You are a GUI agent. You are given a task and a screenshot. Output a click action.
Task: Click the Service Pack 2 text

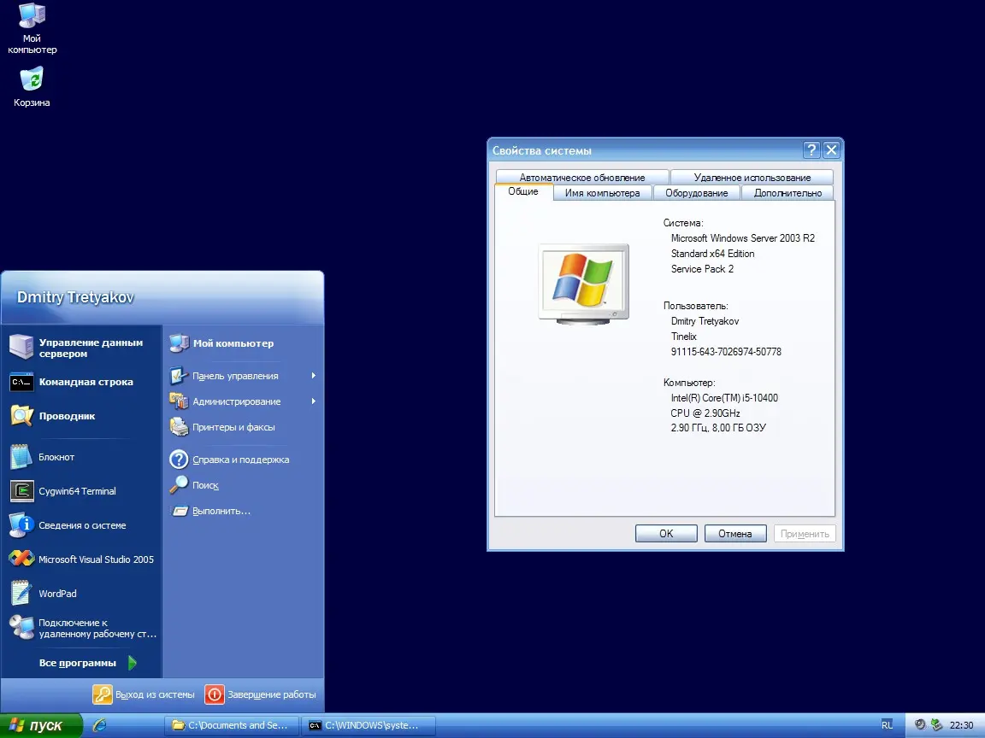point(702,268)
